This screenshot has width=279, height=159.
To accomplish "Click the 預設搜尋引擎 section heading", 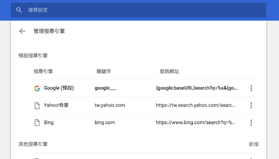I will (x=33, y=56).
